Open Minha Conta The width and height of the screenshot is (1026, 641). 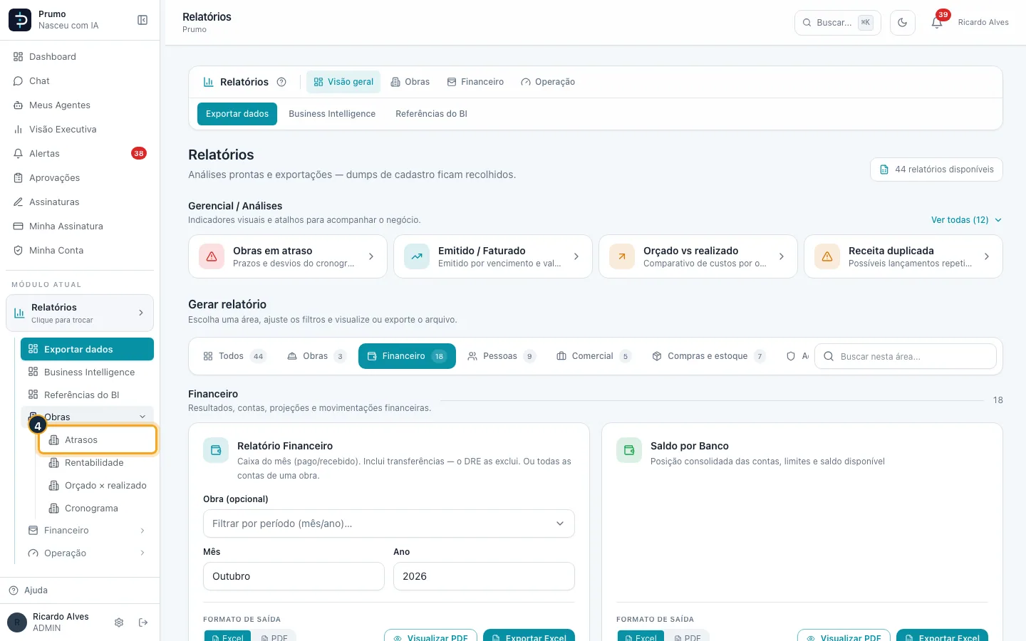point(80,251)
